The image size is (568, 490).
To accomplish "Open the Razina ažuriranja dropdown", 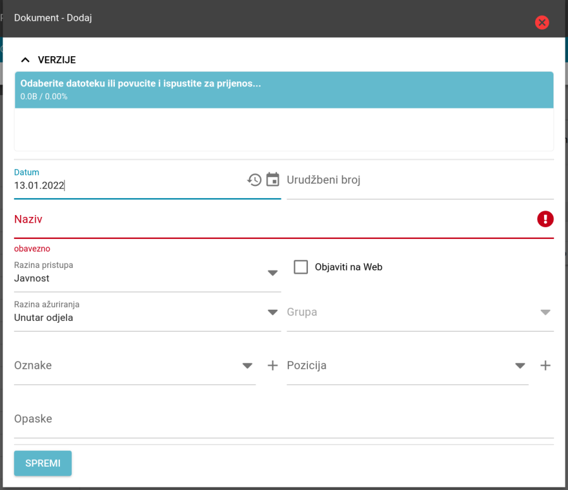I will coord(148,314).
